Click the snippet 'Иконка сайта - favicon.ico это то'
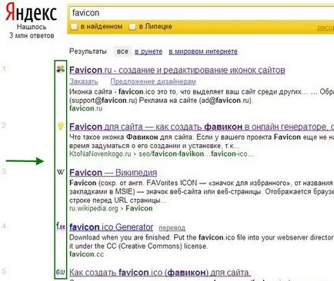The height and width of the screenshot is (281, 334). point(202,96)
